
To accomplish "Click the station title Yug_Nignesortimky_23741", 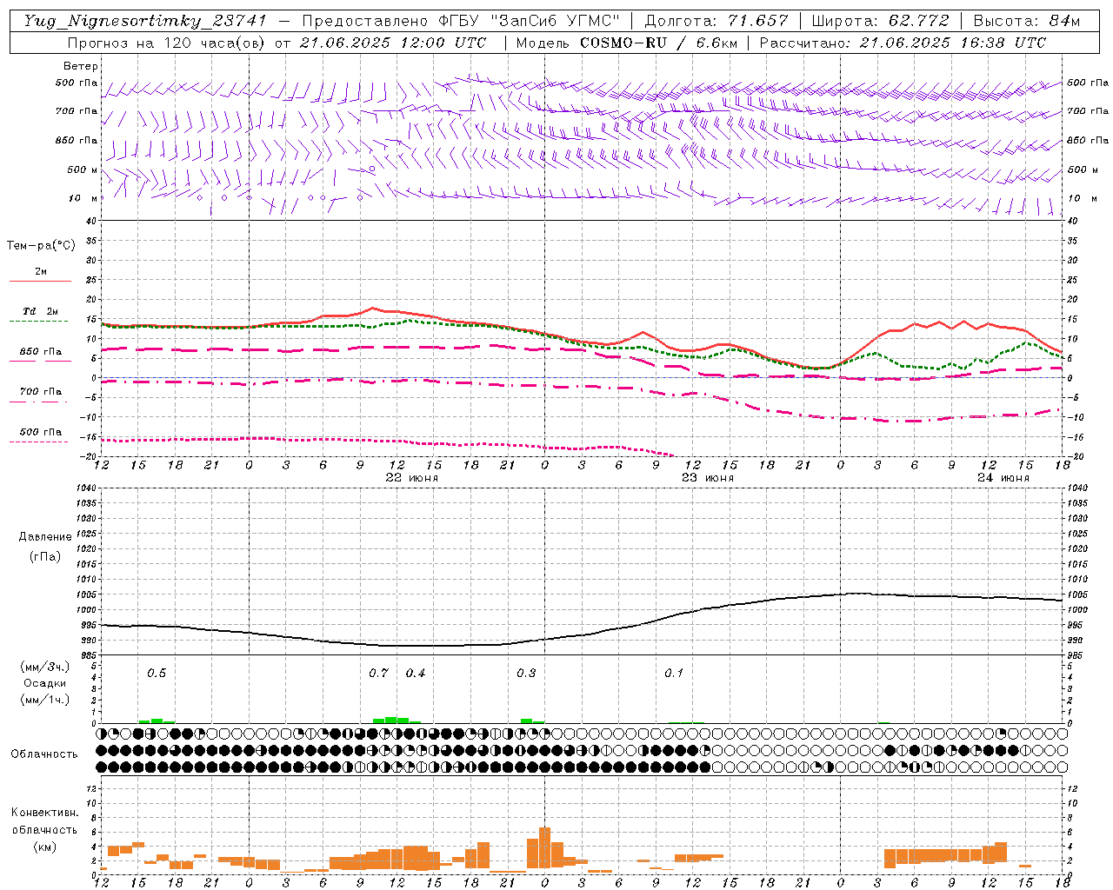I will [146, 21].
